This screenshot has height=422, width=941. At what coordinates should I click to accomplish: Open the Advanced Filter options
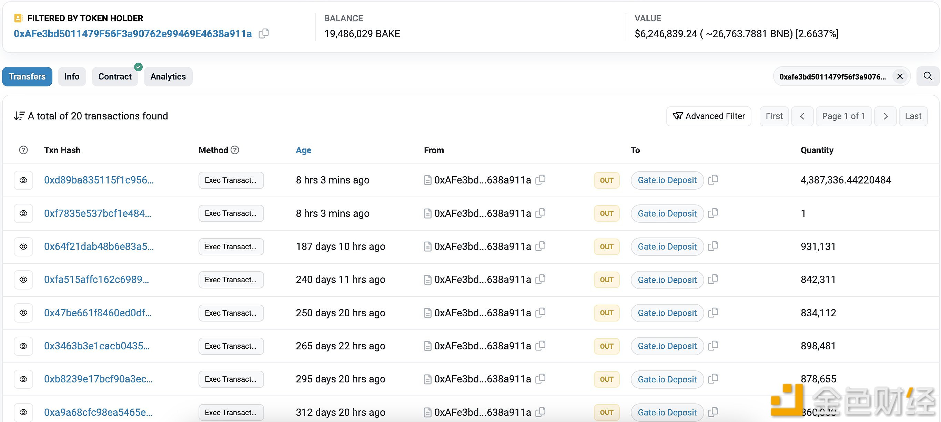(x=708, y=116)
